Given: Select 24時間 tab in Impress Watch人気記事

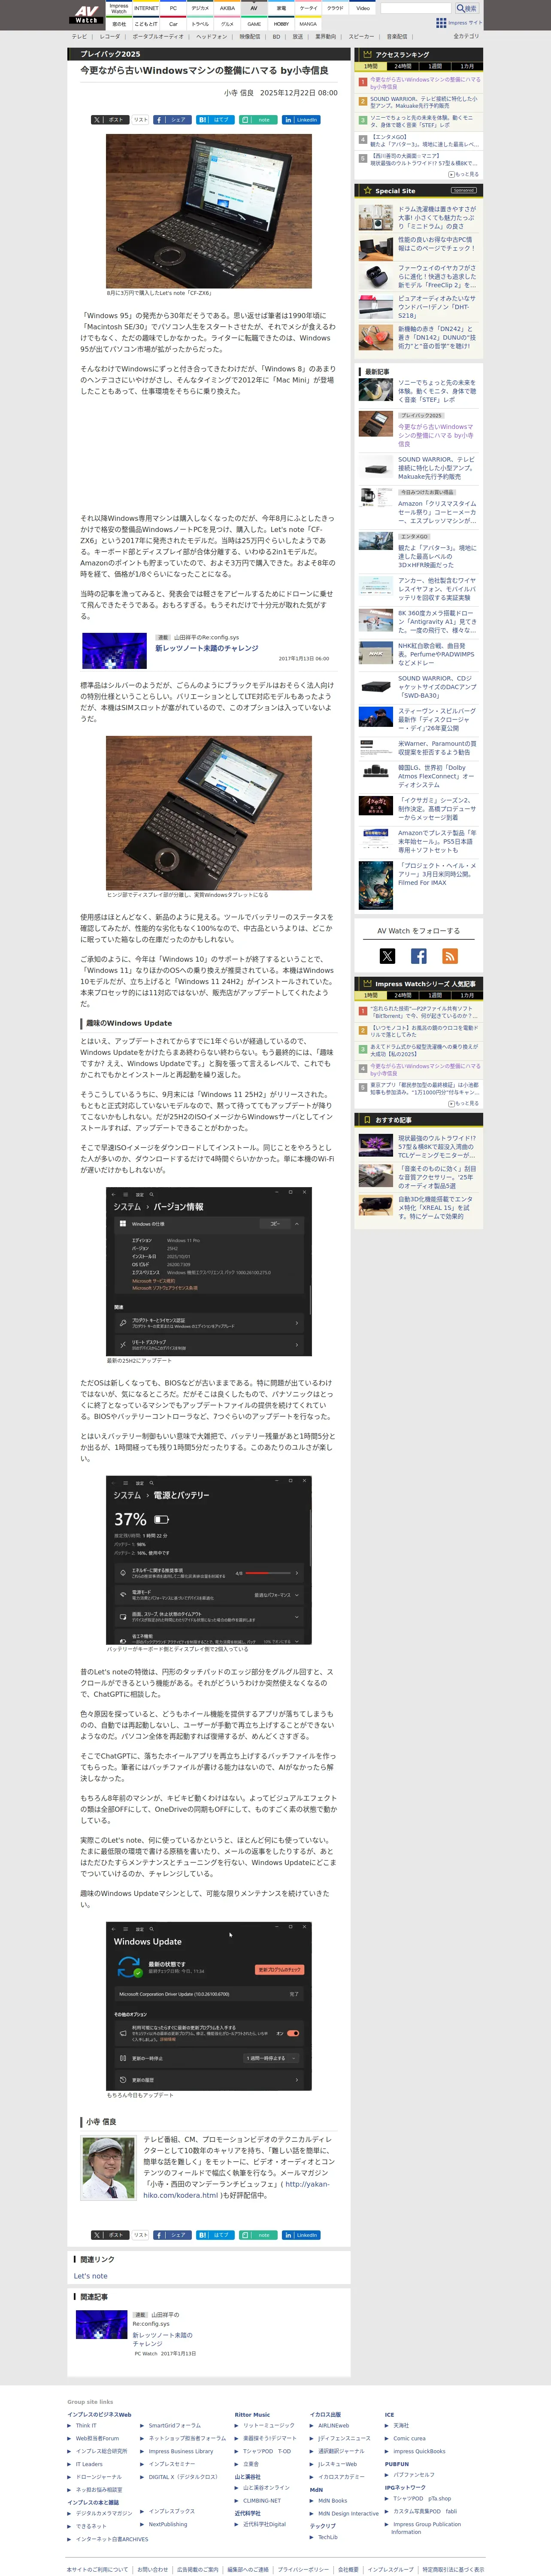Looking at the screenshot, I should point(402,995).
